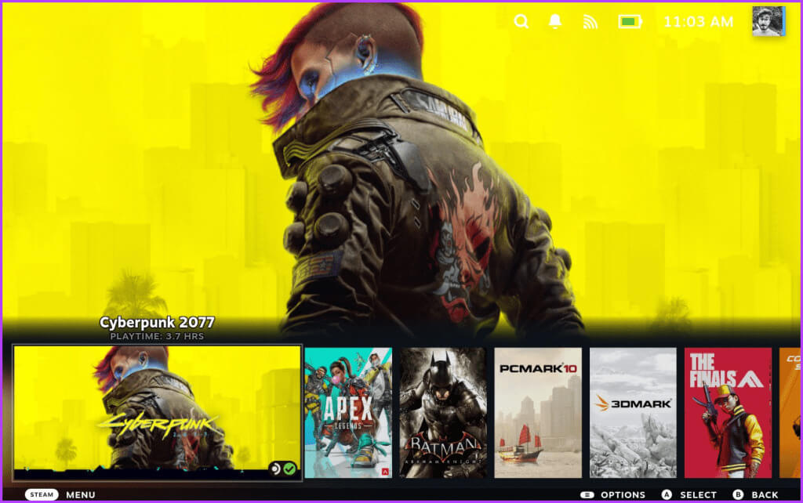The width and height of the screenshot is (803, 503).
Task: Click the Cyberpunk 2077 title text
Action: coord(157,322)
